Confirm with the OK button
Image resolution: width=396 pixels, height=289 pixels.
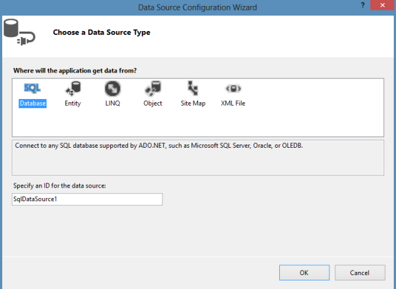(x=304, y=272)
